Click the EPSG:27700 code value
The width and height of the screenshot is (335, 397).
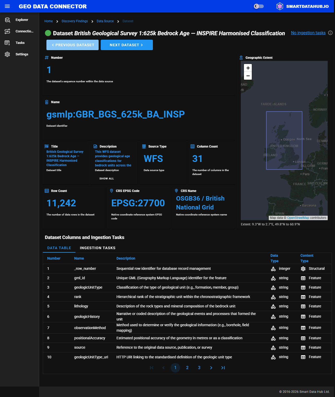138,203
